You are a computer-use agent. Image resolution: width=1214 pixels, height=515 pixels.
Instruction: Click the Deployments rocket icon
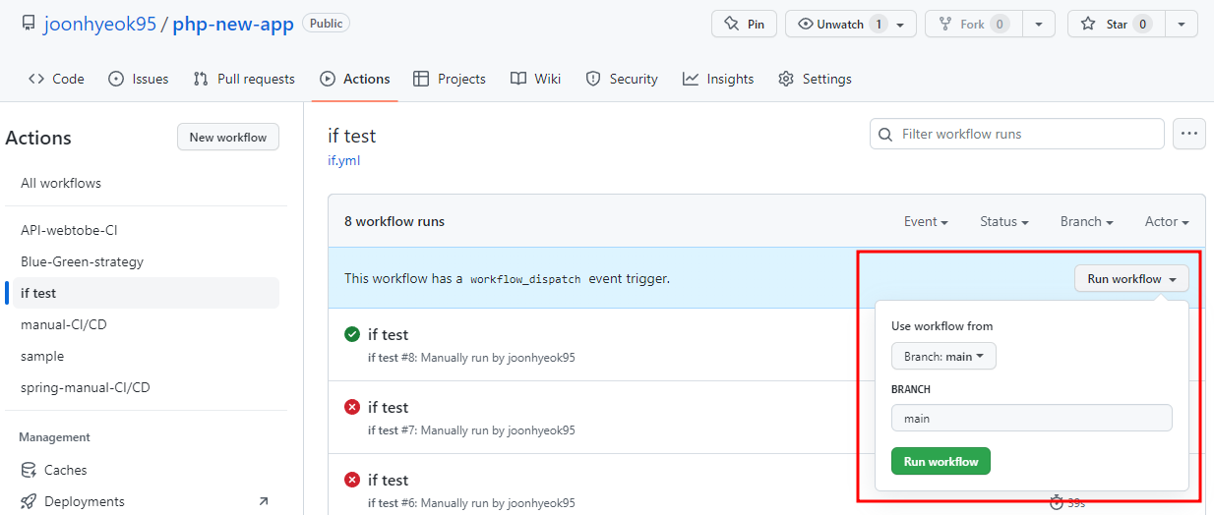[x=29, y=501]
